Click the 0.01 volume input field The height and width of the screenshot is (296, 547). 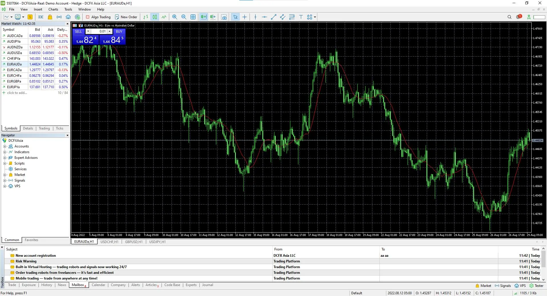tap(99, 31)
